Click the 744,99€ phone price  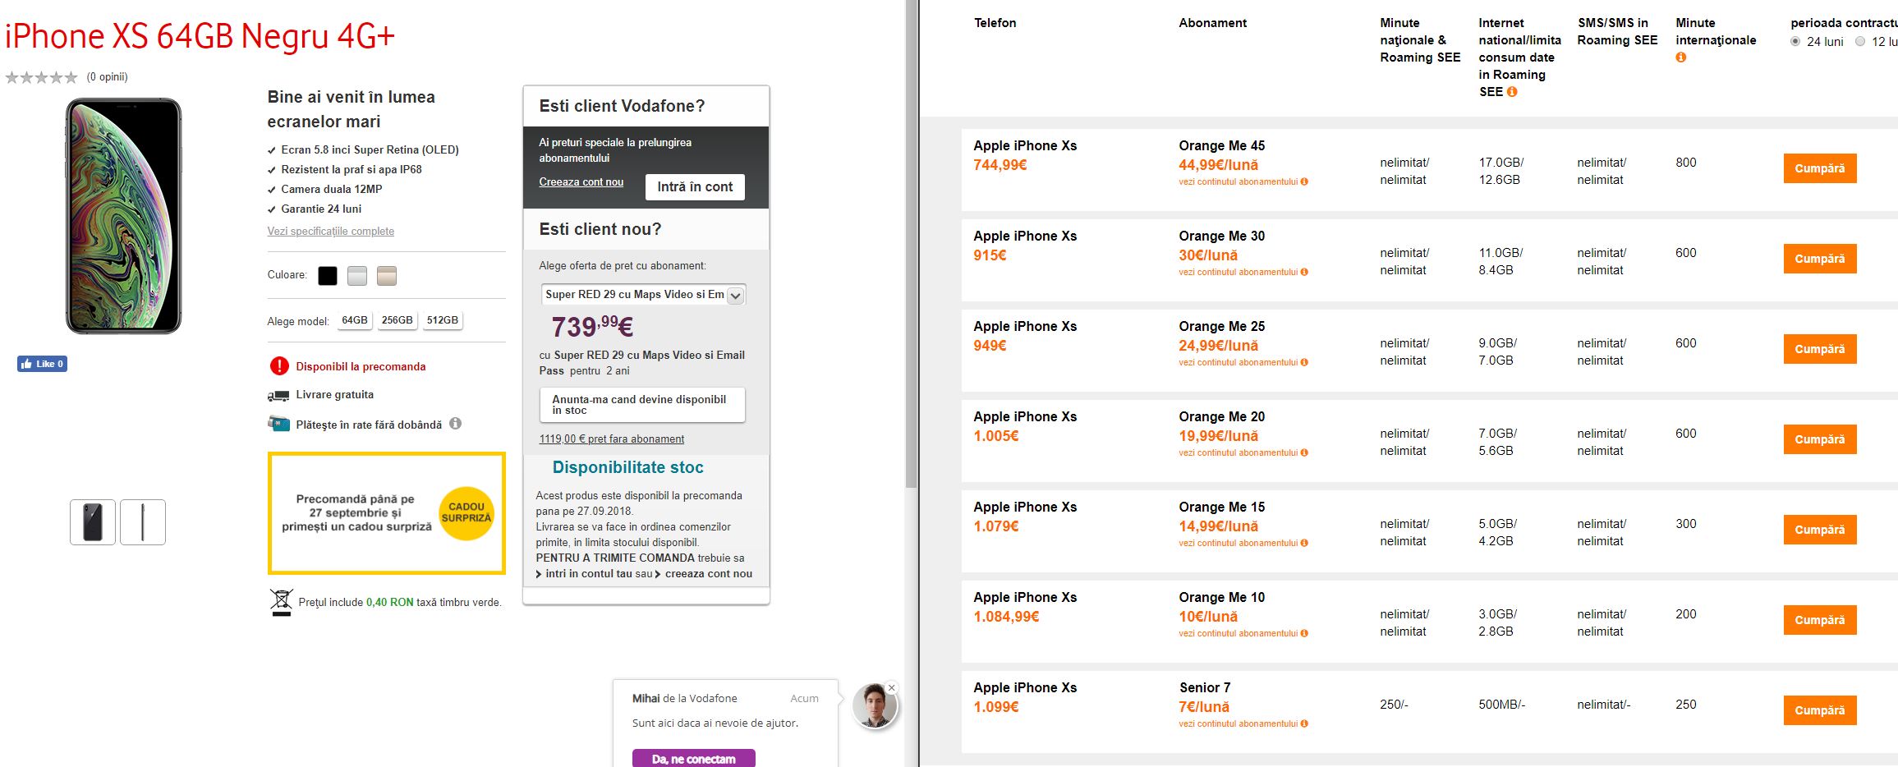1000,165
